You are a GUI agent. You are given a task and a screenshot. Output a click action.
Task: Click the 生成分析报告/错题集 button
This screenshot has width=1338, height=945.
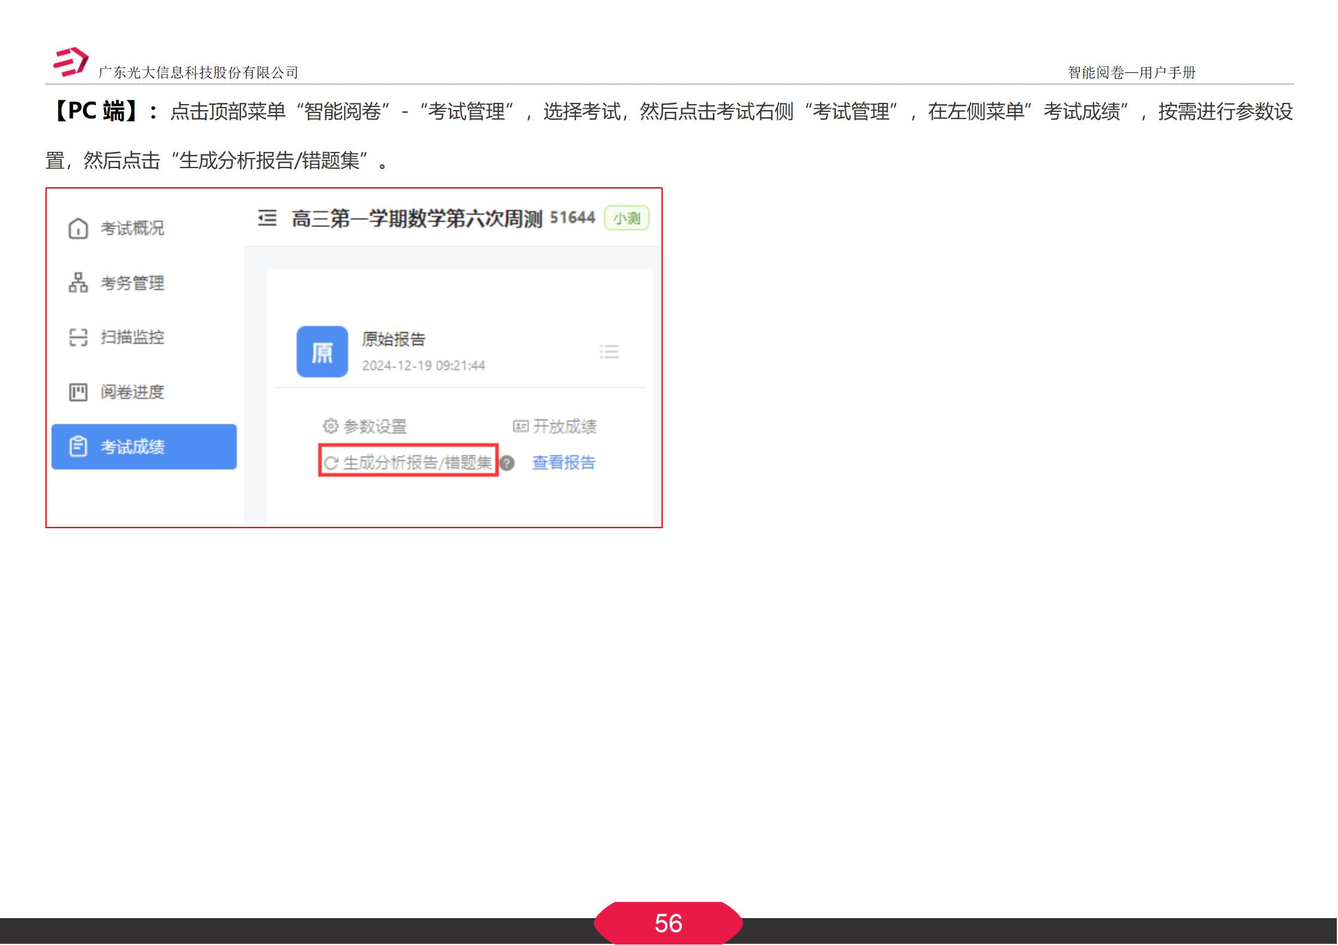coord(417,462)
